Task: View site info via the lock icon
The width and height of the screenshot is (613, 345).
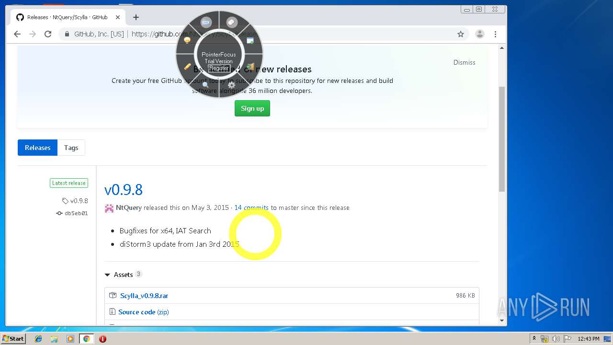Action: click(67, 34)
